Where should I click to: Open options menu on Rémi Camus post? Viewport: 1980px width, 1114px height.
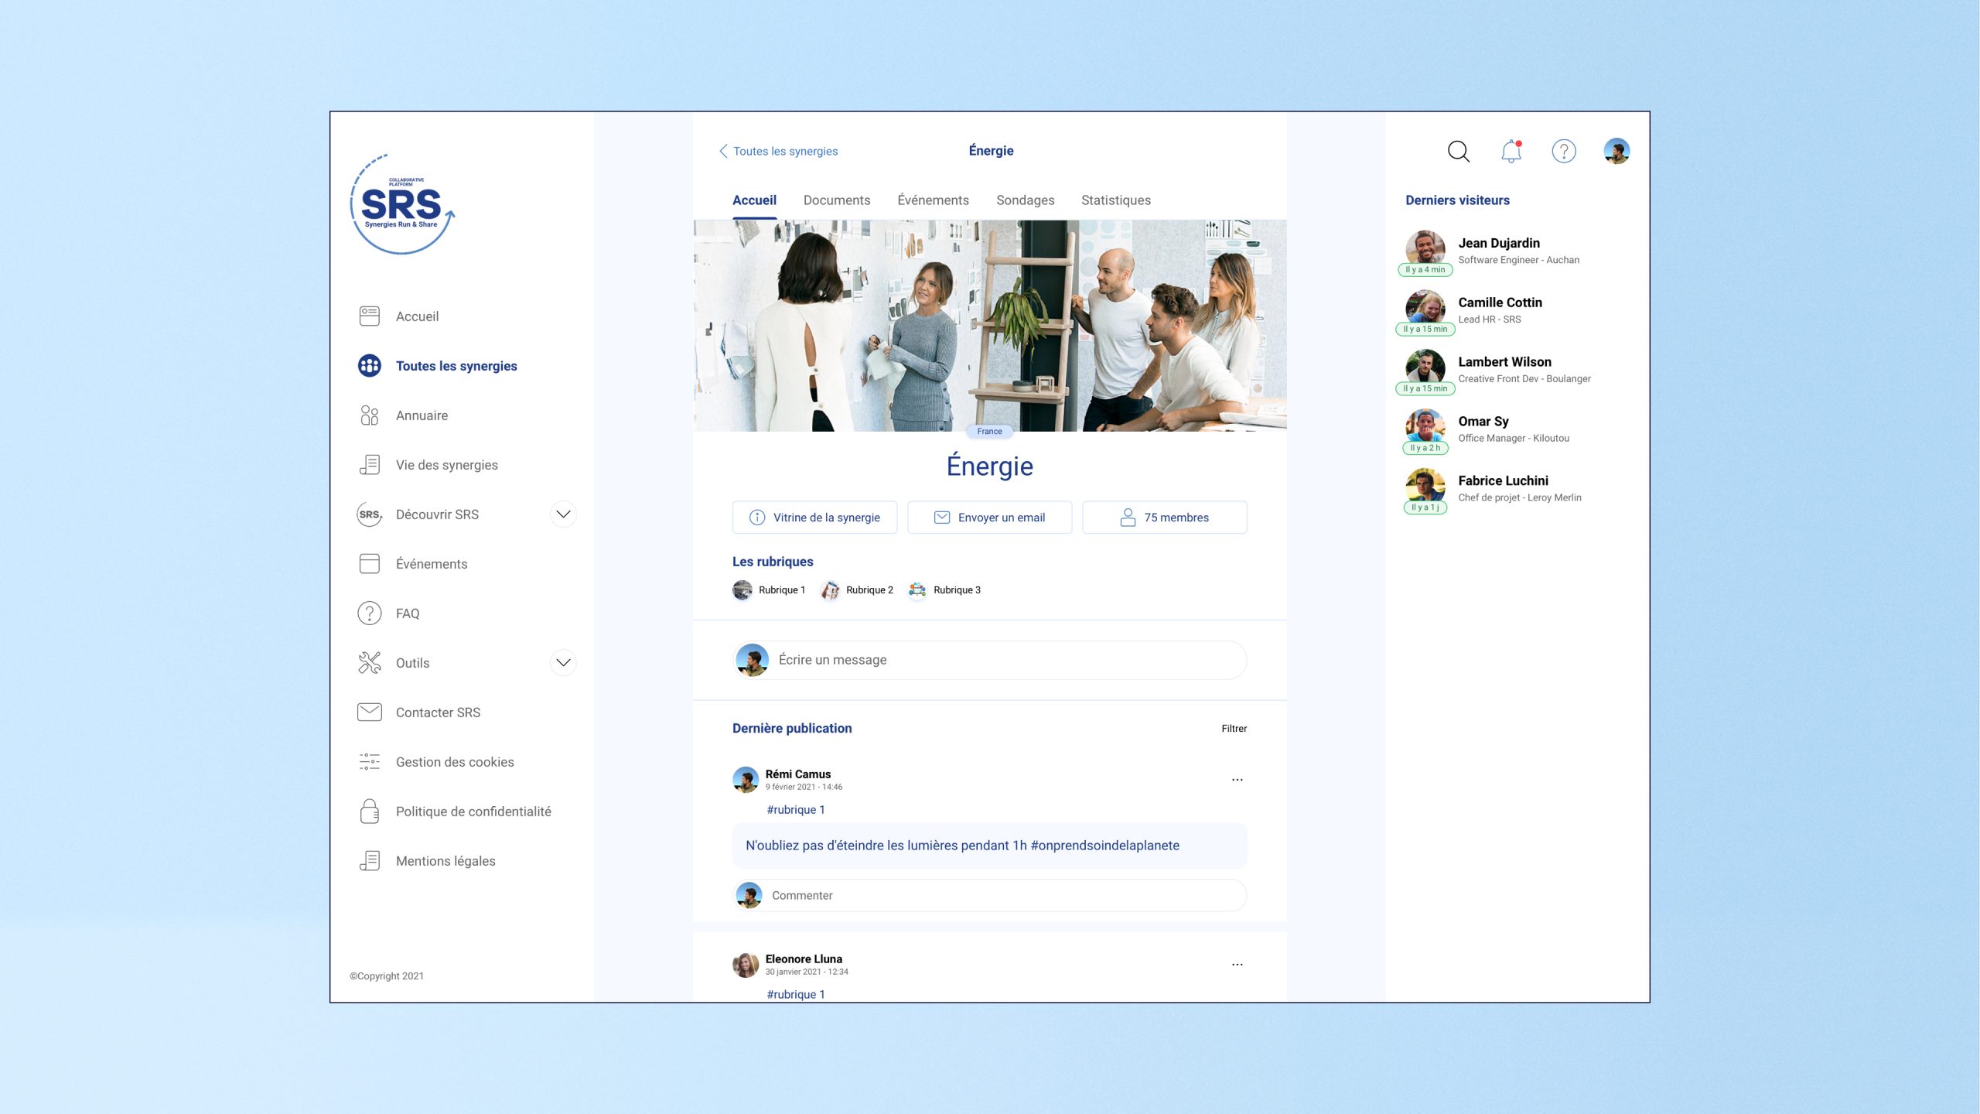pyautogui.click(x=1237, y=780)
